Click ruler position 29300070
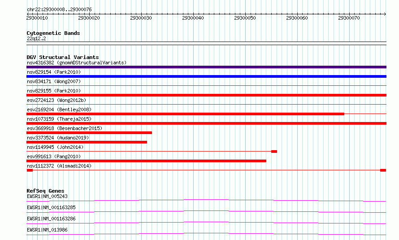 coord(349,18)
